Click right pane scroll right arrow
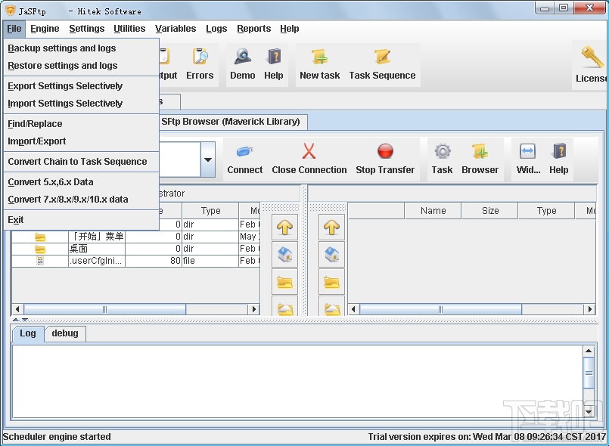The width and height of the screenshot is (609, 446). pos(590,309)
